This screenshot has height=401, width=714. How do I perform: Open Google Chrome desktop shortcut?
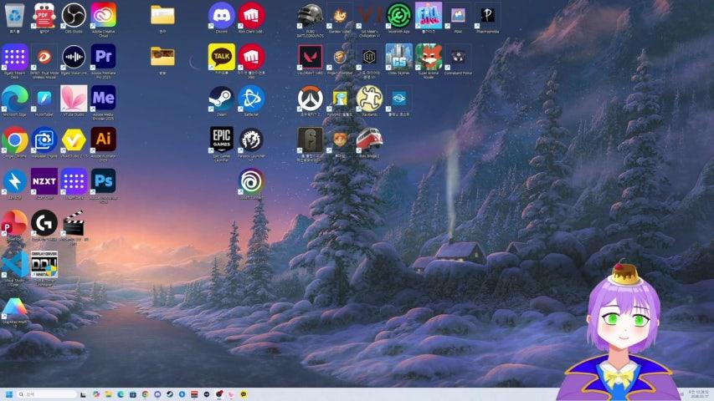tap(14, 139)
